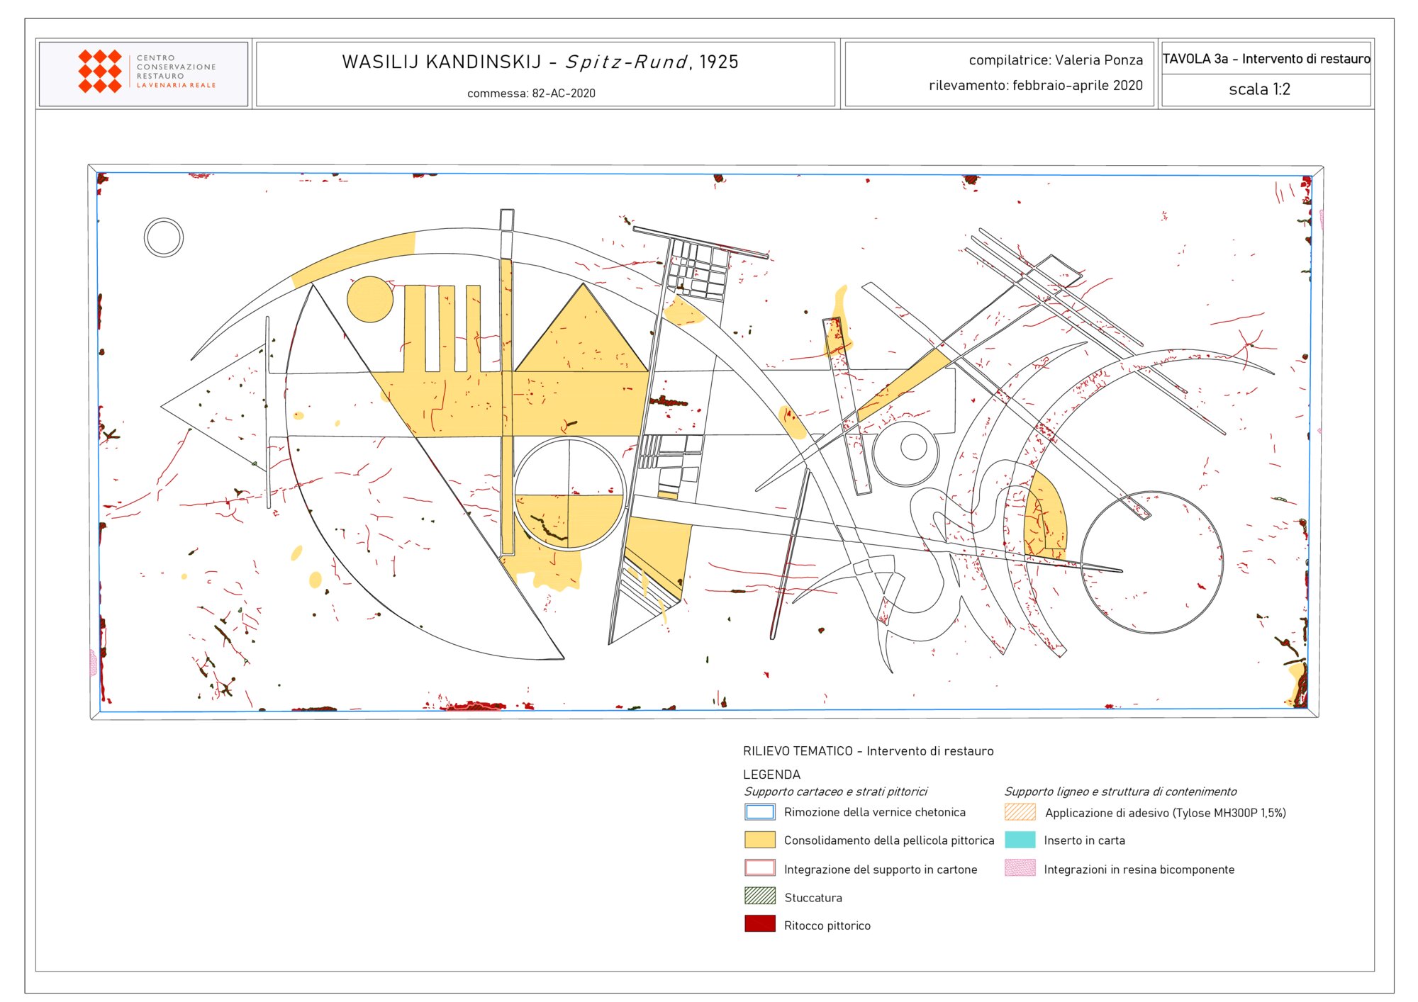Viewport: 1418px width, 1002px height.
Task: Click the yellow triangle in the drawing
Action: [581, 328]
